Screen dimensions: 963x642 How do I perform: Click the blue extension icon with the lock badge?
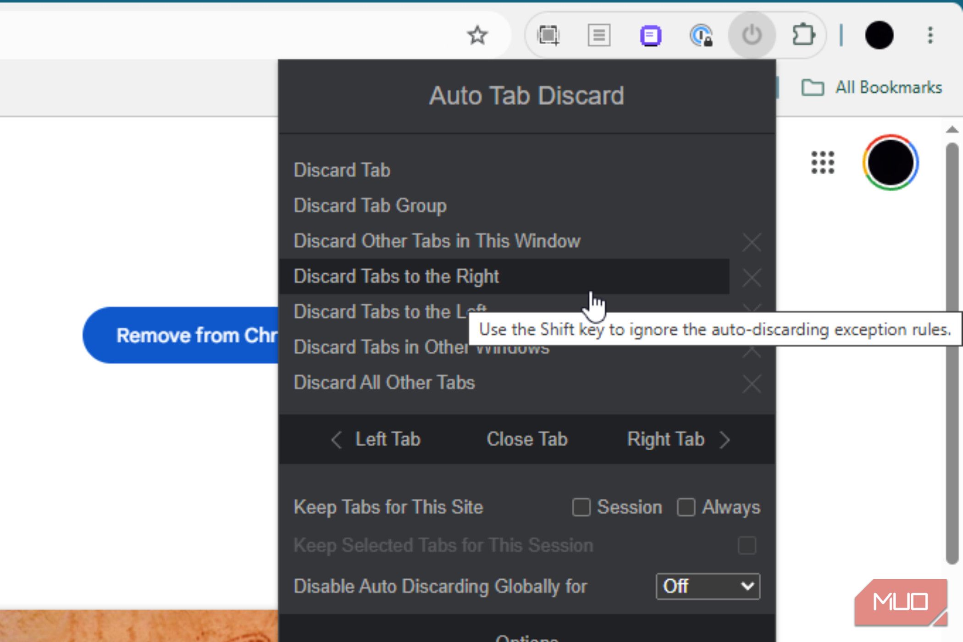[x=701, y=35]
